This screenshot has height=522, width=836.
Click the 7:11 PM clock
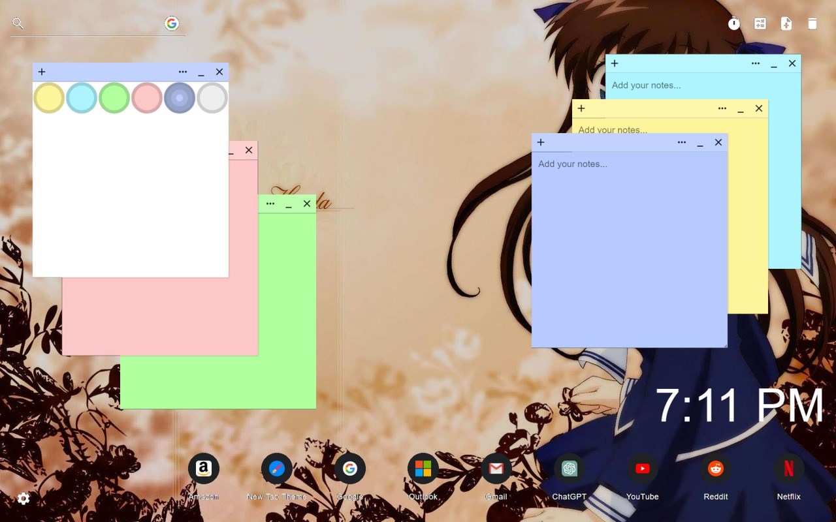tap(739, 406)
